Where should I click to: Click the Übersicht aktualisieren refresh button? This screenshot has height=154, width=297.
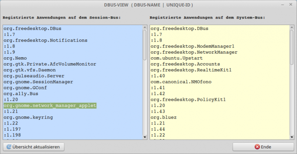(x=33, y=147)
